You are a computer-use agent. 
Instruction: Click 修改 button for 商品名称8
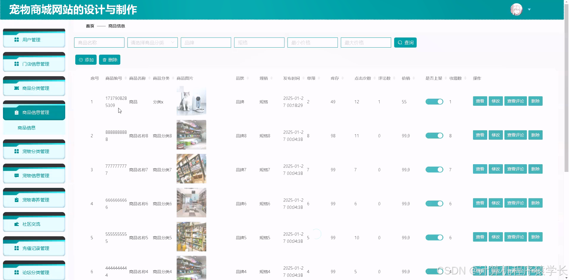[496, 135]
